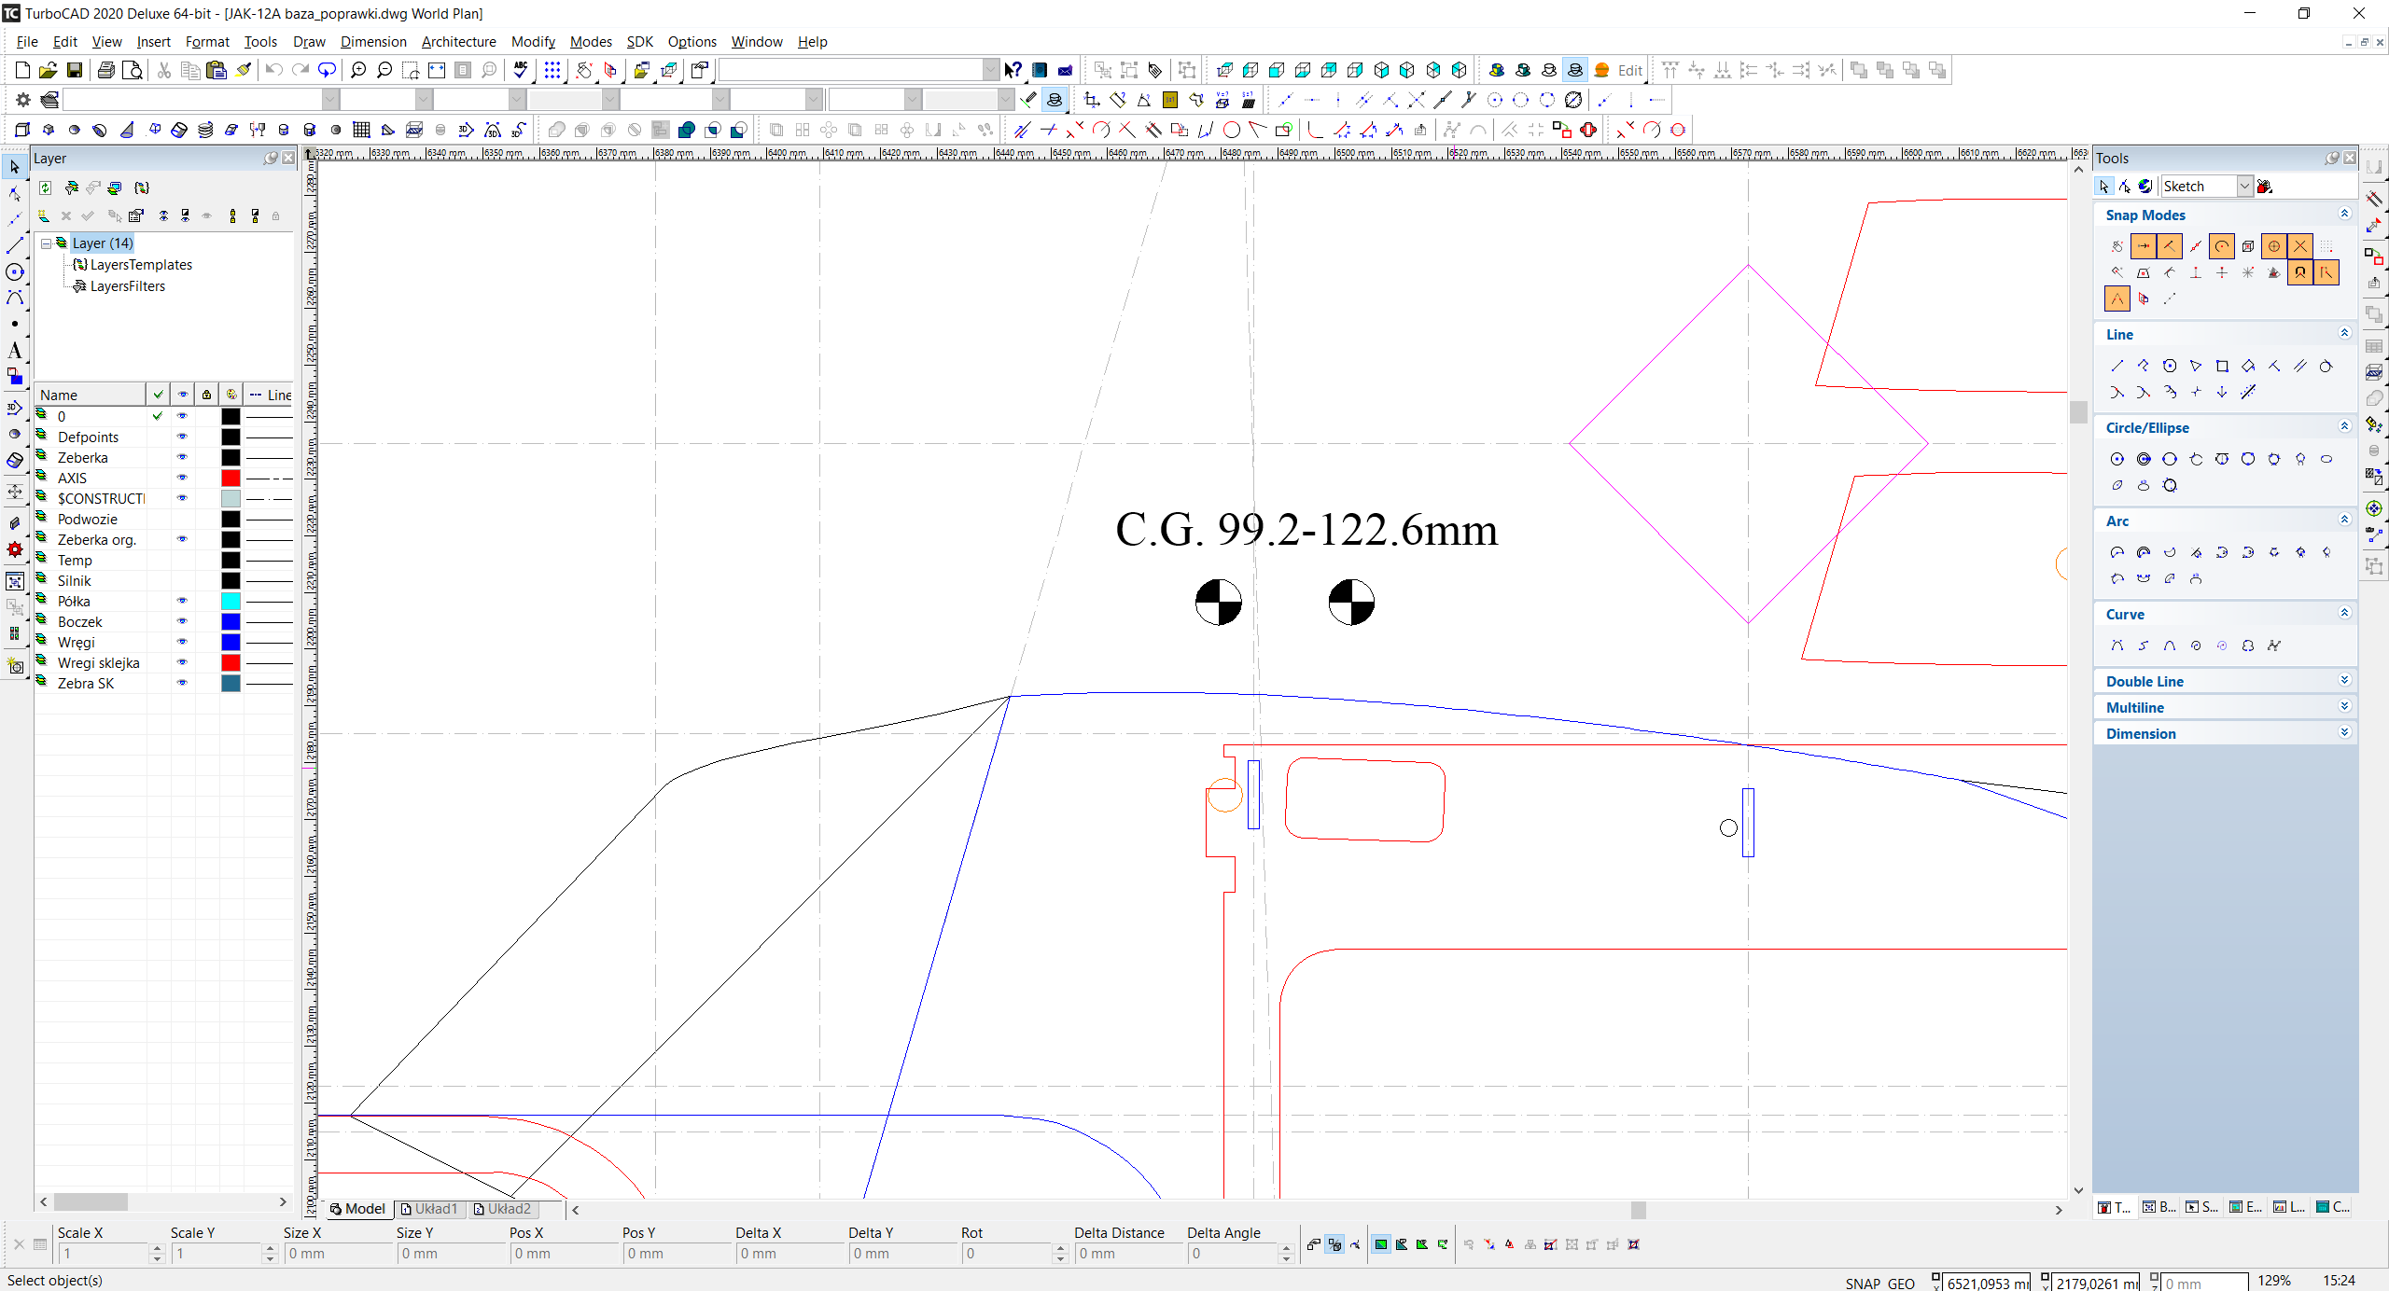
Task: Toggle visibility of Zeberka layer
Action: coord(182,457)
